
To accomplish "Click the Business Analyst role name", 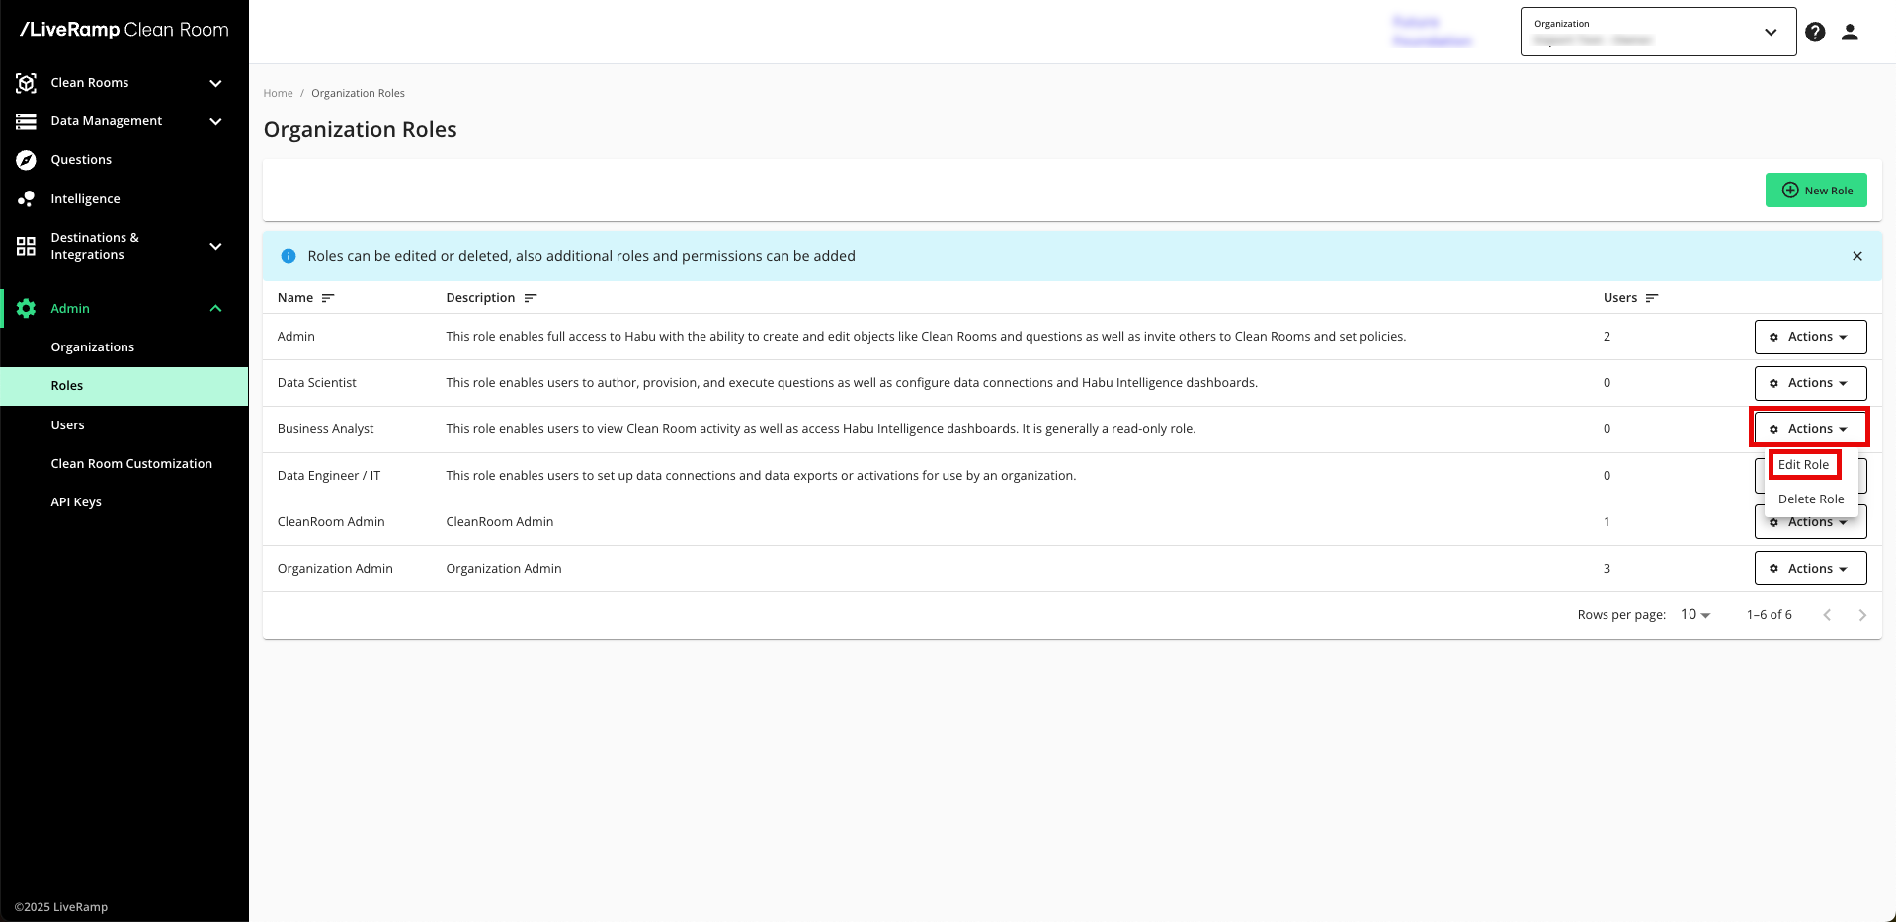I will [x=326, y=429].
